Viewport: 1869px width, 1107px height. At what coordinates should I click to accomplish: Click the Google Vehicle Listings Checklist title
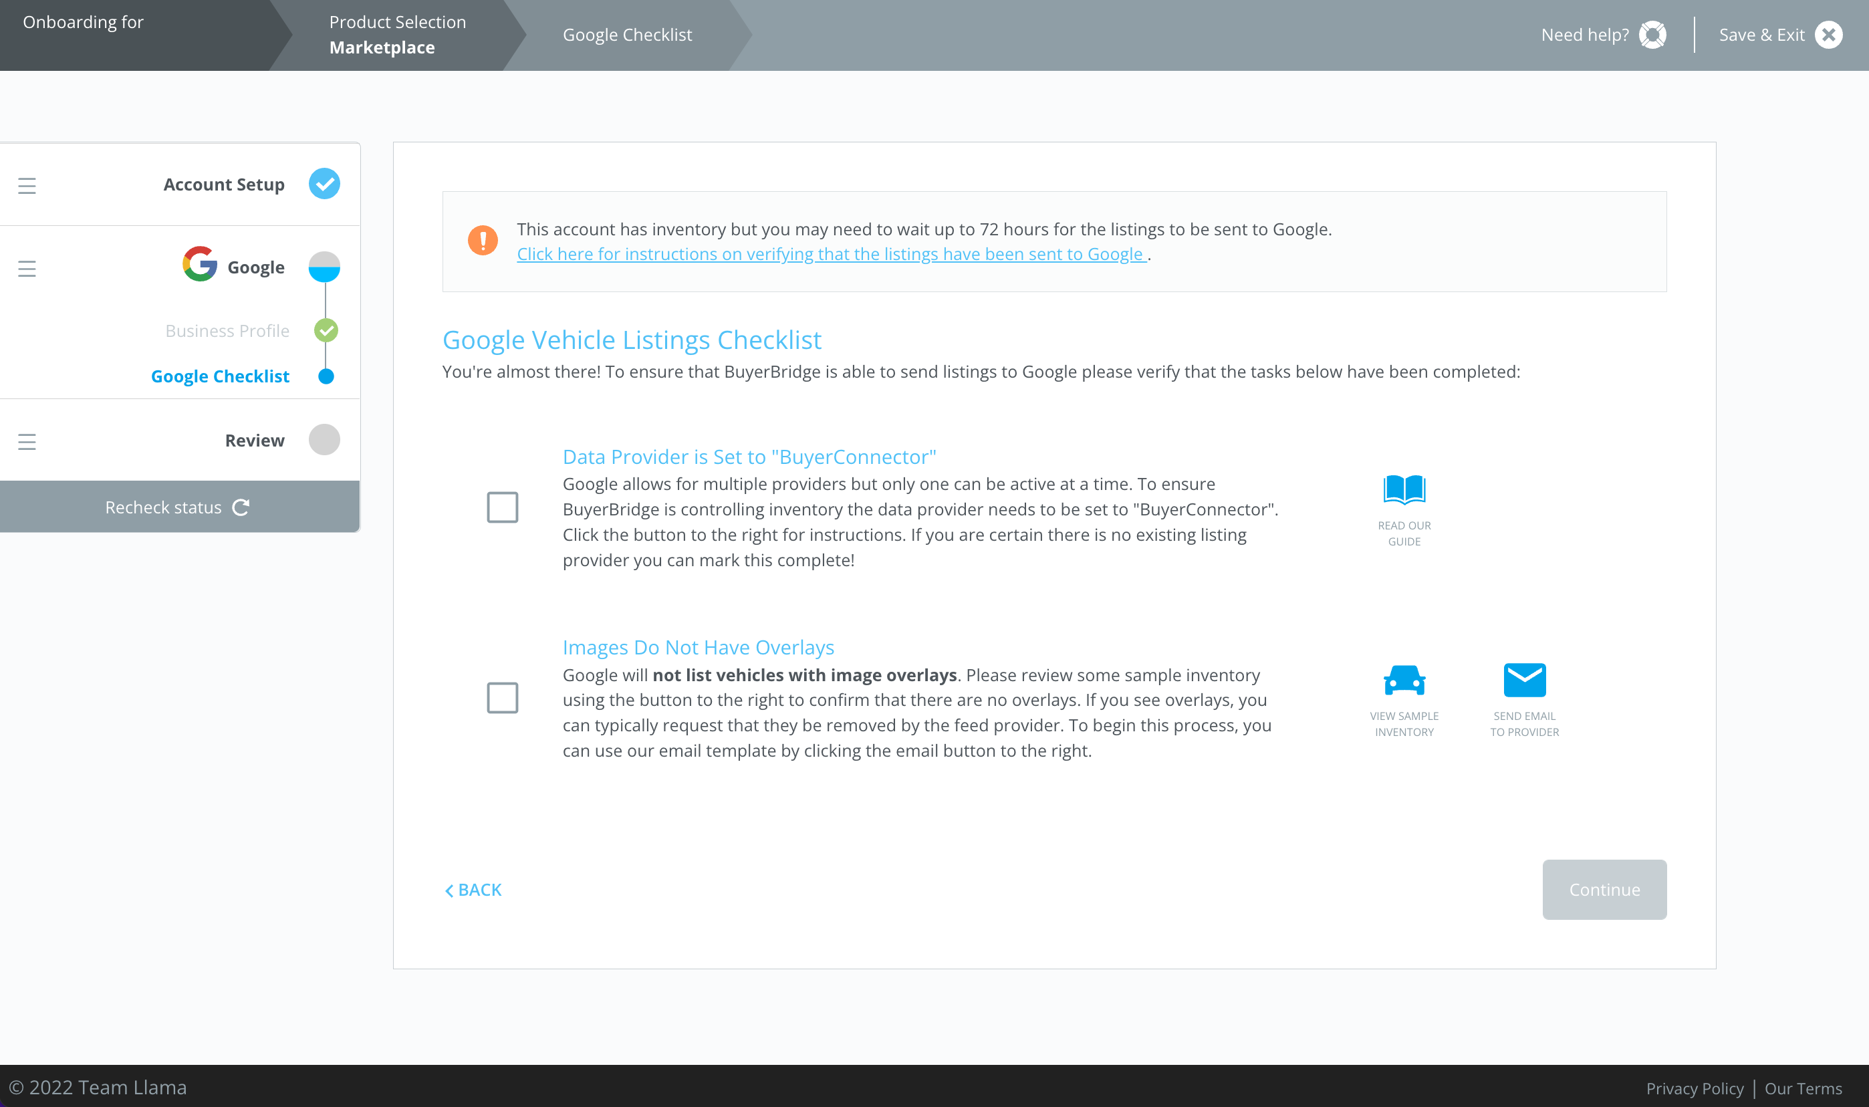[632, 340]
